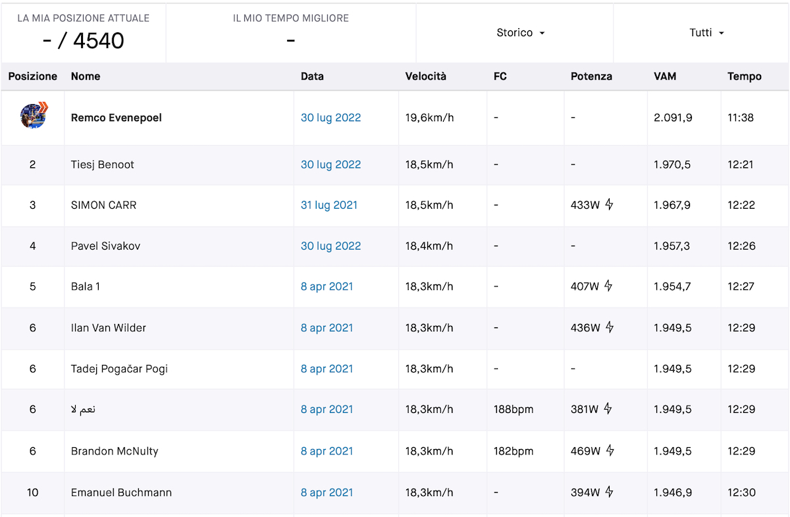Open the Storico dropdown filter
790x517 pixels.
[x=520, y=33]
